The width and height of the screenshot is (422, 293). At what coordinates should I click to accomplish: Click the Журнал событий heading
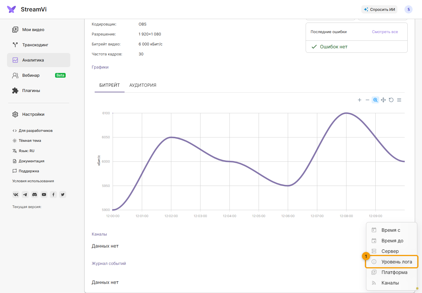(x=109, y=263)
